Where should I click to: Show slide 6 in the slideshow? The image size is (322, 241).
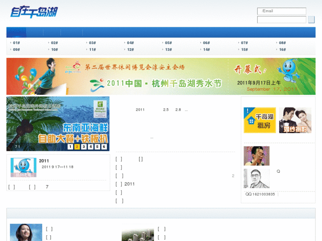[x=104, y=147]
